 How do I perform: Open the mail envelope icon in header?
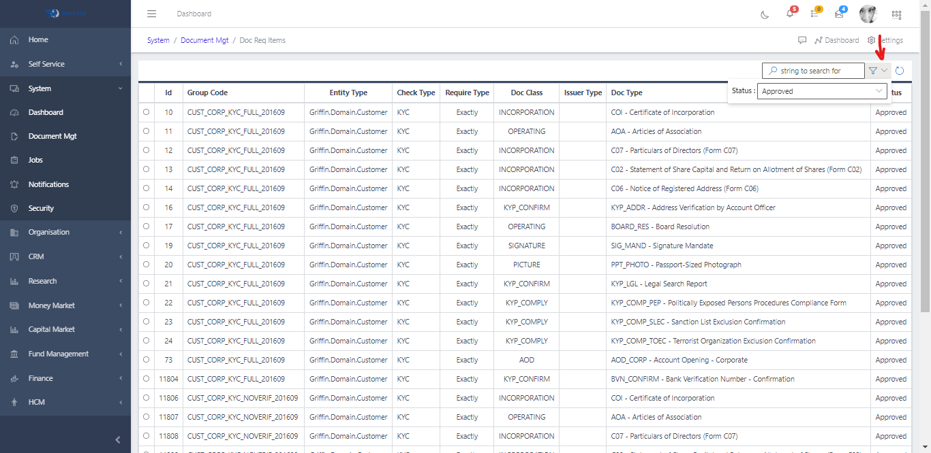click(839, 14)
